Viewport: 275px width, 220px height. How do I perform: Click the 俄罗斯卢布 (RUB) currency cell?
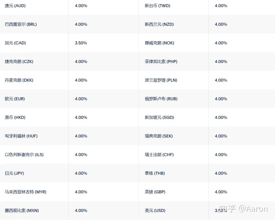pyautogui.click(x=161, y=99)
